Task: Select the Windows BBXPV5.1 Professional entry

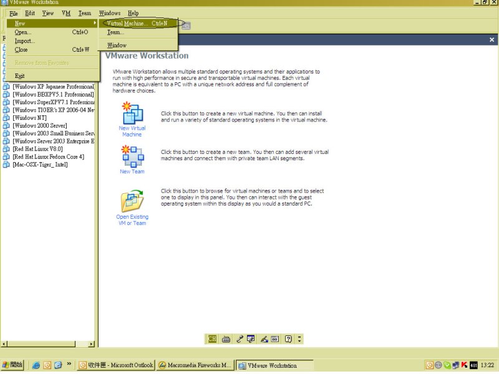Action: (x=53, y=95)
